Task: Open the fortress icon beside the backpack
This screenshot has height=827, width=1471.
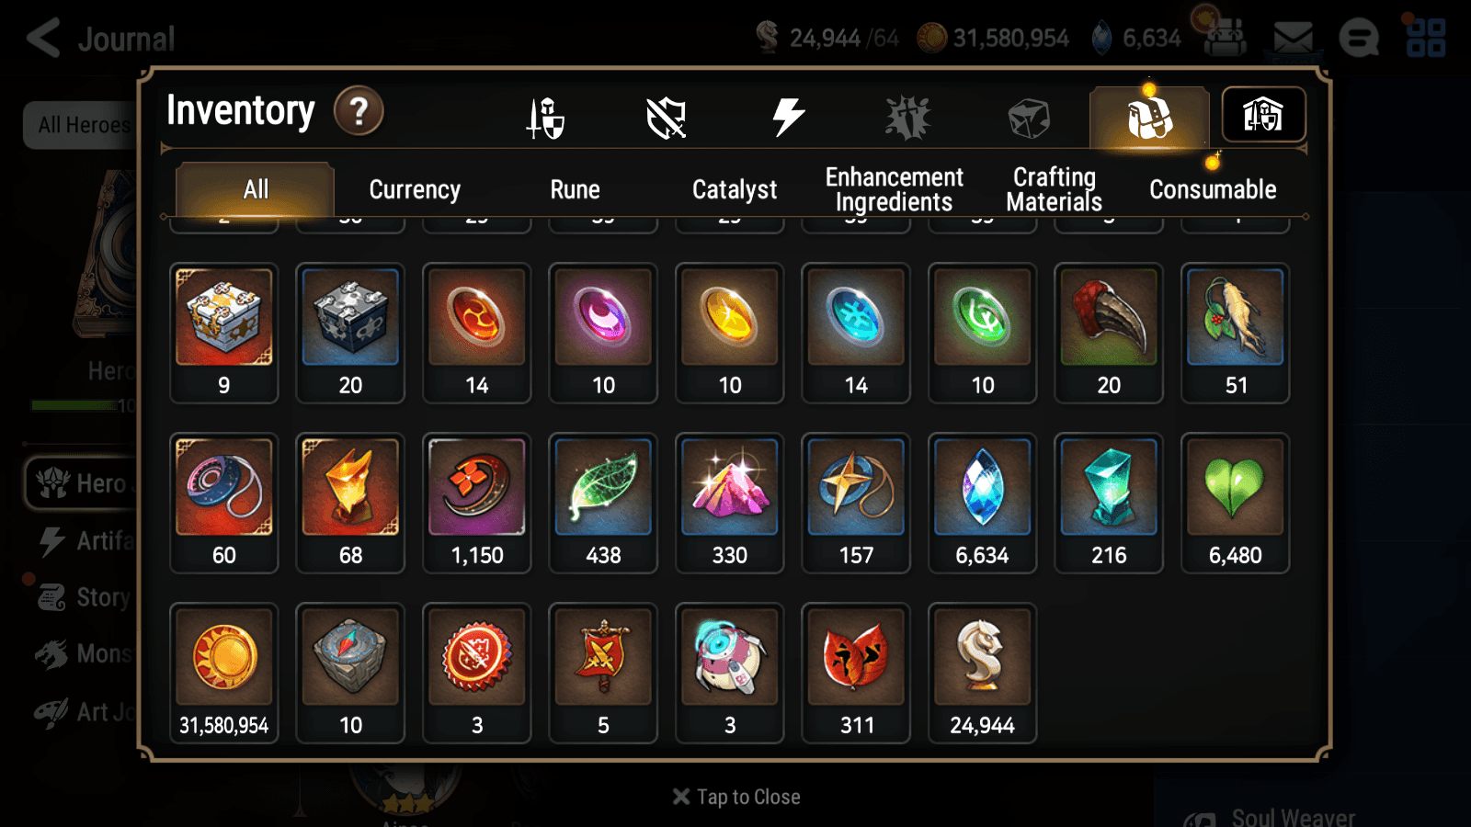Action: [1263, 115]
